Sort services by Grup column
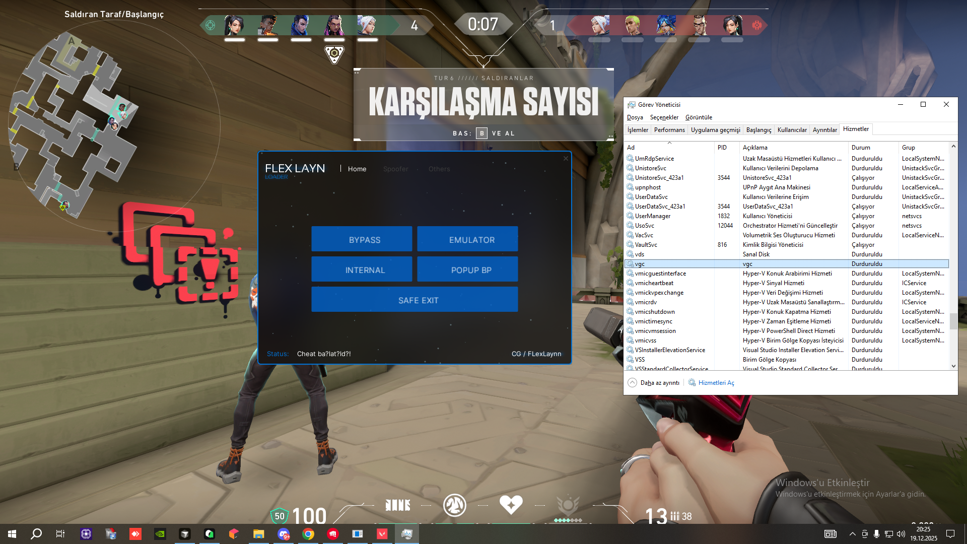Screen dimensions: 967x544 click(924, 148)
